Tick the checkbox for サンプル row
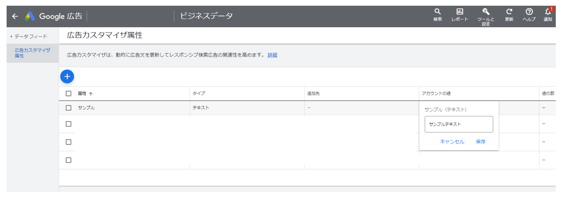Screen dimensions: 565x202 68,108
